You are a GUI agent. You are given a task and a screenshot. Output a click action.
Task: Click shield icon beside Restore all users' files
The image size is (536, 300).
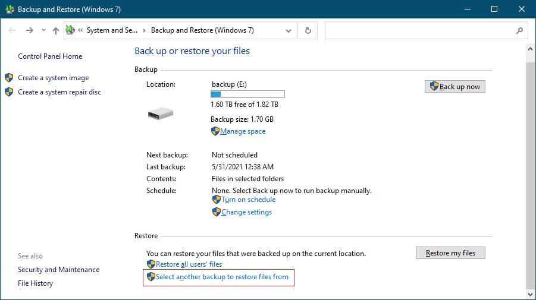[151, 264]
